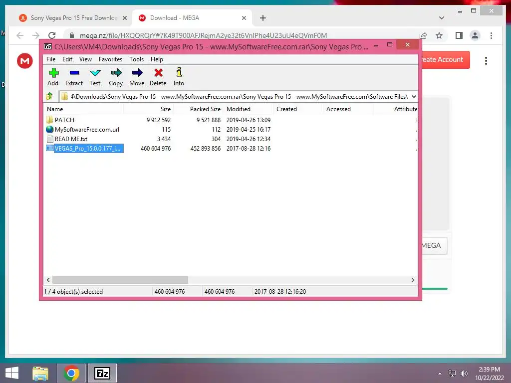Click the volume icon in system tray
Screen dimensions: 511x383
[x=464, y=374]
